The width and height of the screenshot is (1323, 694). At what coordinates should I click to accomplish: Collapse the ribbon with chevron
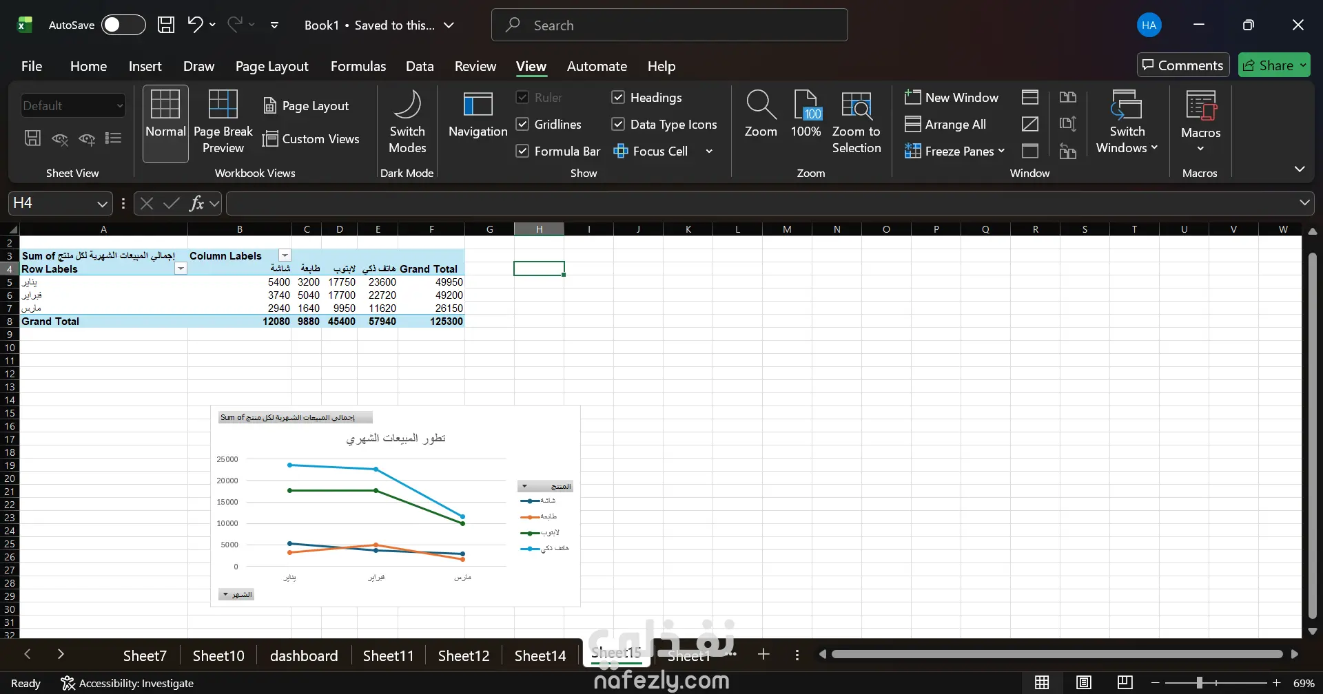1300,169
